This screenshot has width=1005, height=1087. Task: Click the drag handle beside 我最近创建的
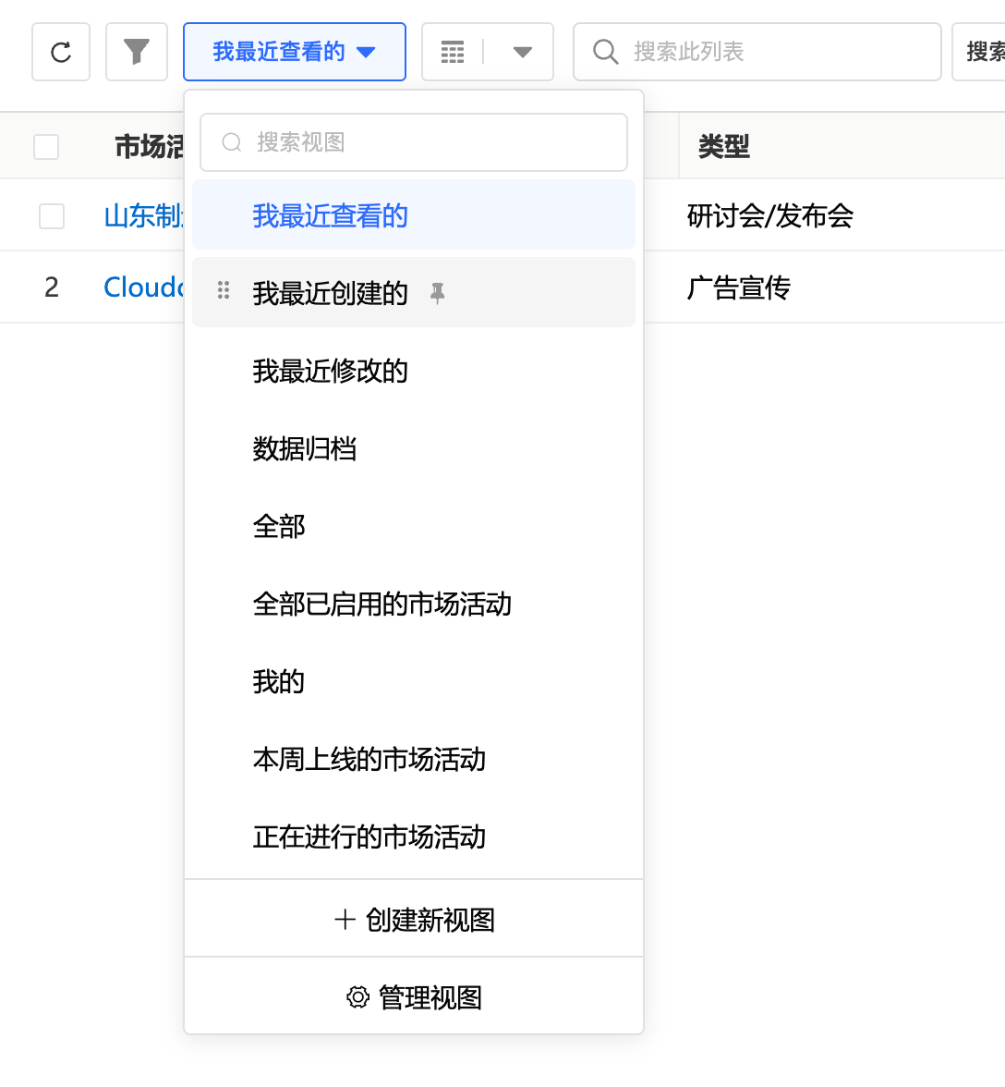pos(223,291)
